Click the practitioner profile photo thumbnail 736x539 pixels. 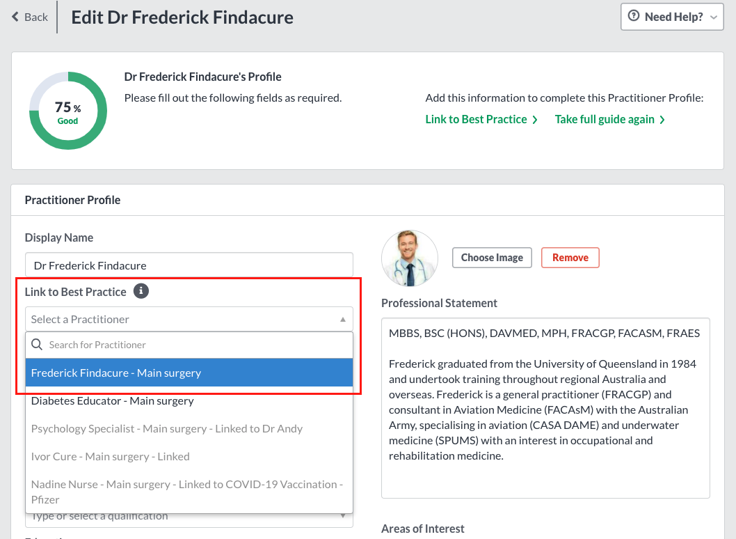(x=409, y=258)
